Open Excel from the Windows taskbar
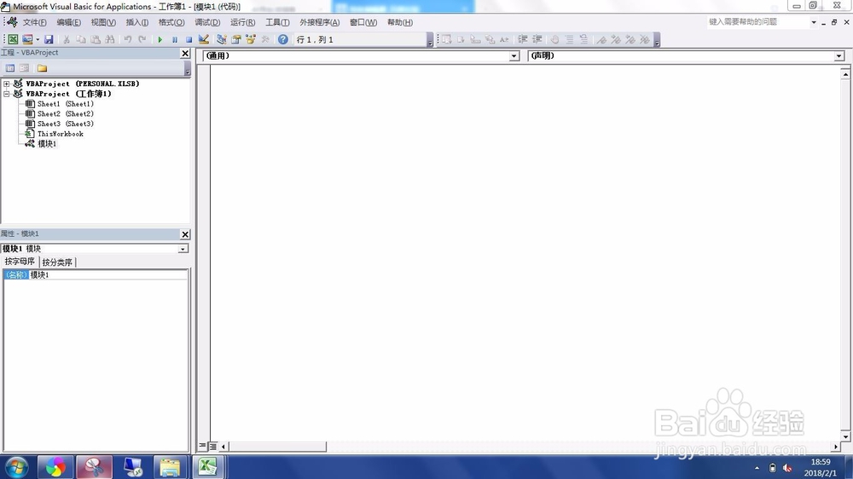Viewport: 853px width, 479px height. pyautogui.click(x=207, y=467)
